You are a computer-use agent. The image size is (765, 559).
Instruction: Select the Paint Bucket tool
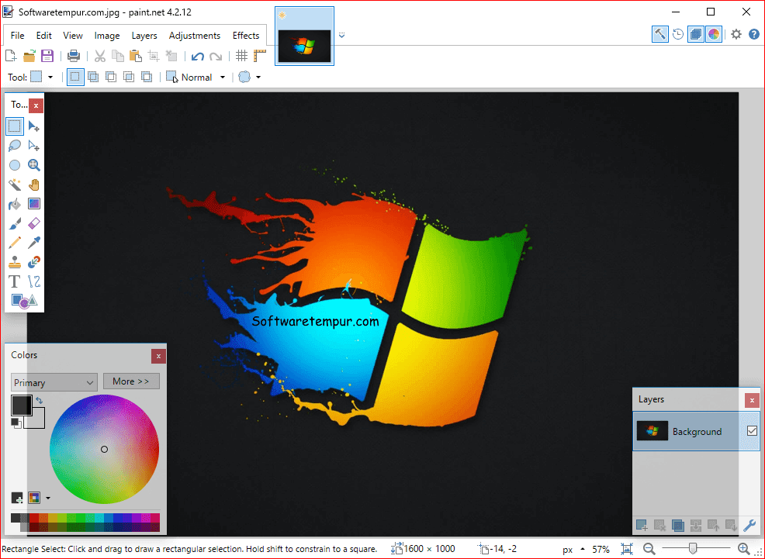coord(15,204)
